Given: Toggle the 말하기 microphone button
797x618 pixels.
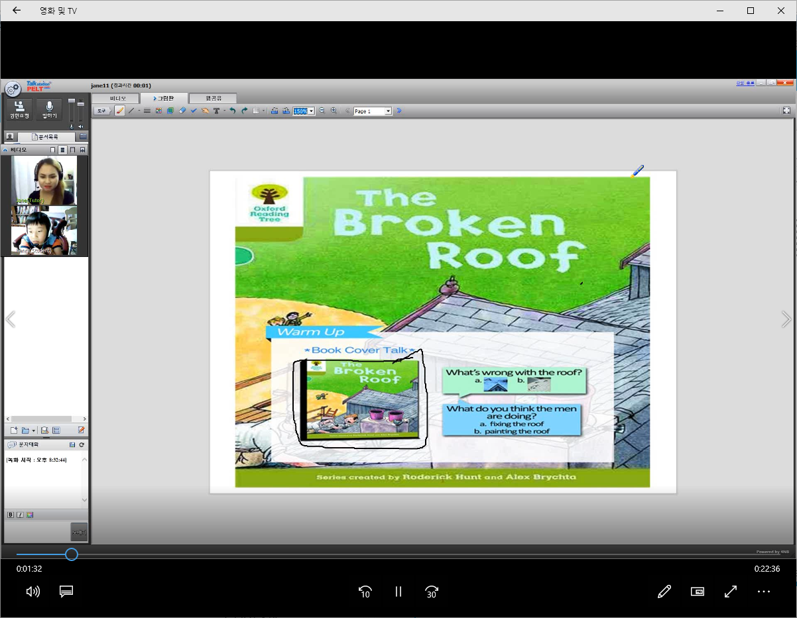Looking at the screenshot, I should click(x=49, y=110).
